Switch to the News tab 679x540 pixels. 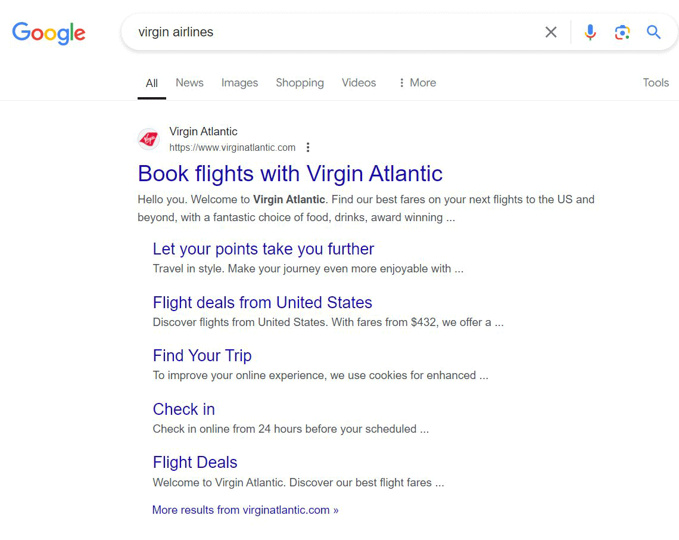(189, 83)
